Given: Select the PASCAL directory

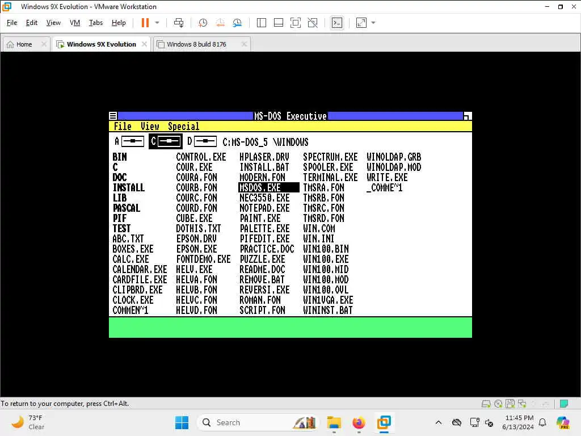Looking at the screenshot, I should [x=127, y=208].
